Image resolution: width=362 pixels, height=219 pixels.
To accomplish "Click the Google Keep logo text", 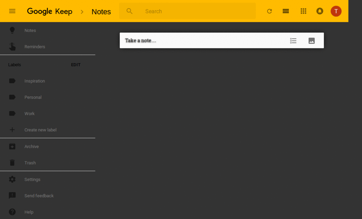I will click(49, 11).
